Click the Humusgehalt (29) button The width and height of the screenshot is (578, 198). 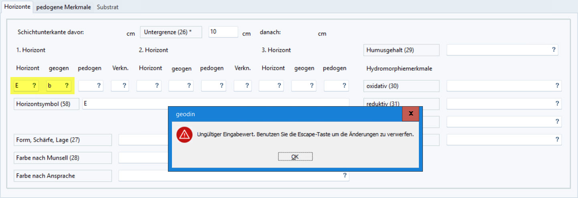point(402,50)
